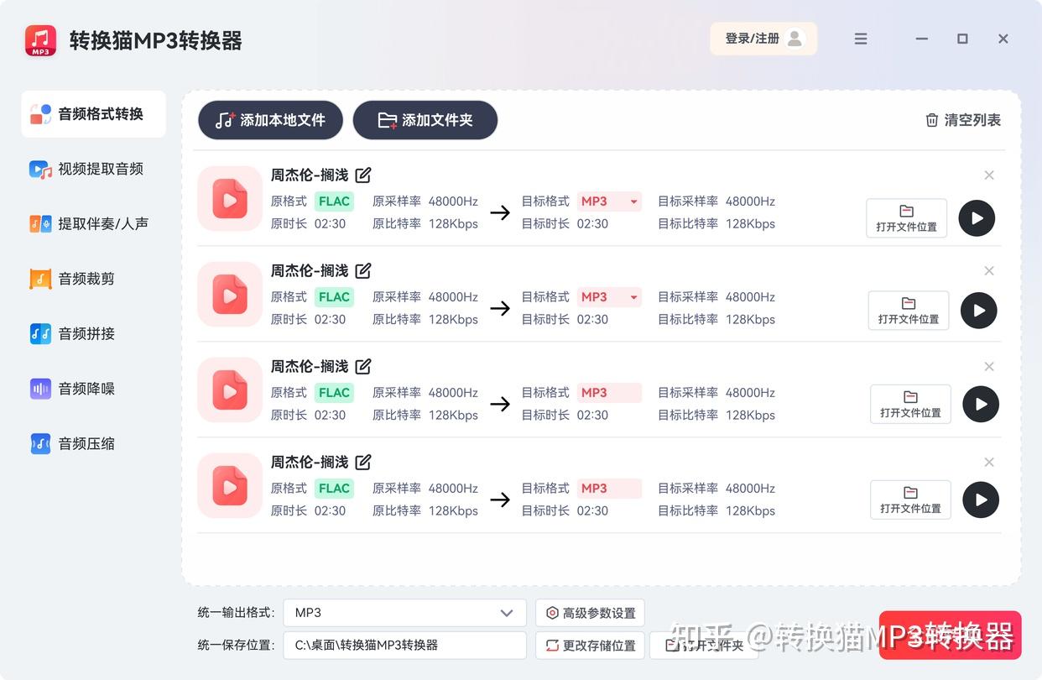Open the 音频压缩 tool
This screenshot has height=680, width=1042.
pyautogui.click(x=88, y=443)
